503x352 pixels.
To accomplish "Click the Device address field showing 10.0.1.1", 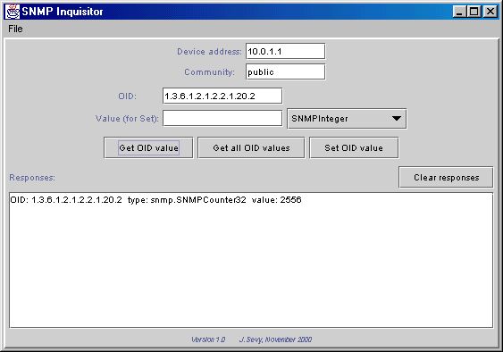I will coord(286,51).
